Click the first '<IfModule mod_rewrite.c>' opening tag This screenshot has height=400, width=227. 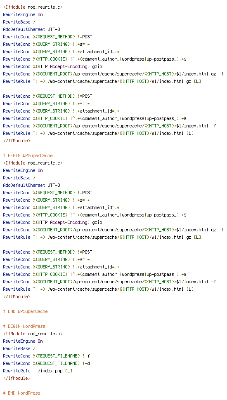click(33, 7)
